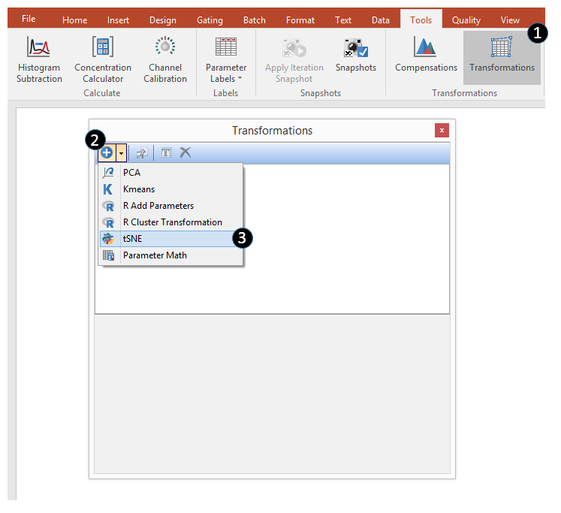This screenshot has width=561, height=513.
Task: Pick R Cluster Transformation entry
Action: (x=172, y=222)
